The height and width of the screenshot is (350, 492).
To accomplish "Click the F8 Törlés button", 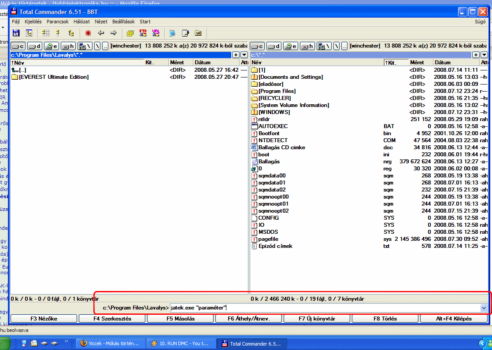I will pos(385,319).
